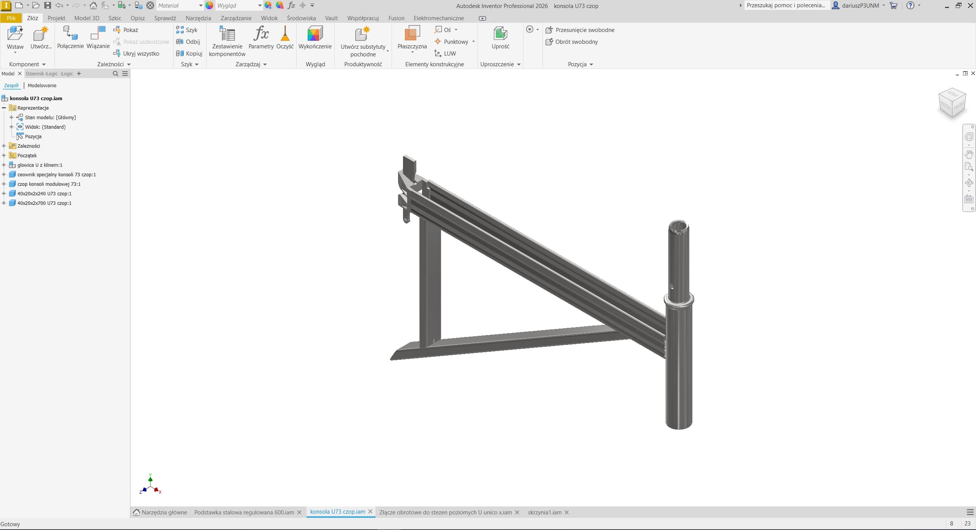This screenshot has height=530, width=976.
Task: Open the Parametry fx dialog
Action: (261, 34)
